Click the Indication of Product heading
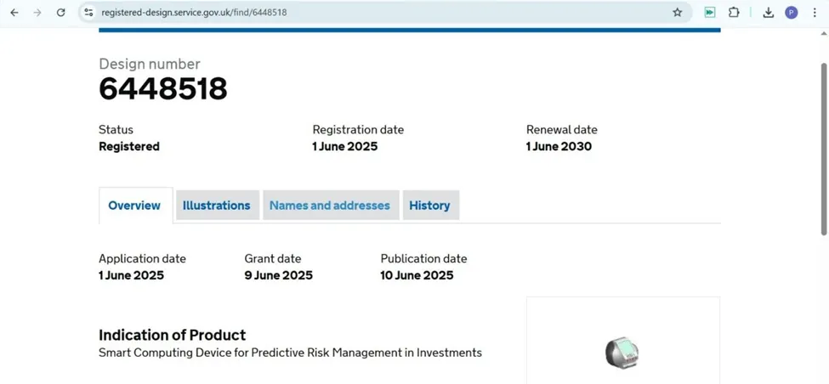The width and height of the screenshot is (829, 384). click(x=172, y=335)
